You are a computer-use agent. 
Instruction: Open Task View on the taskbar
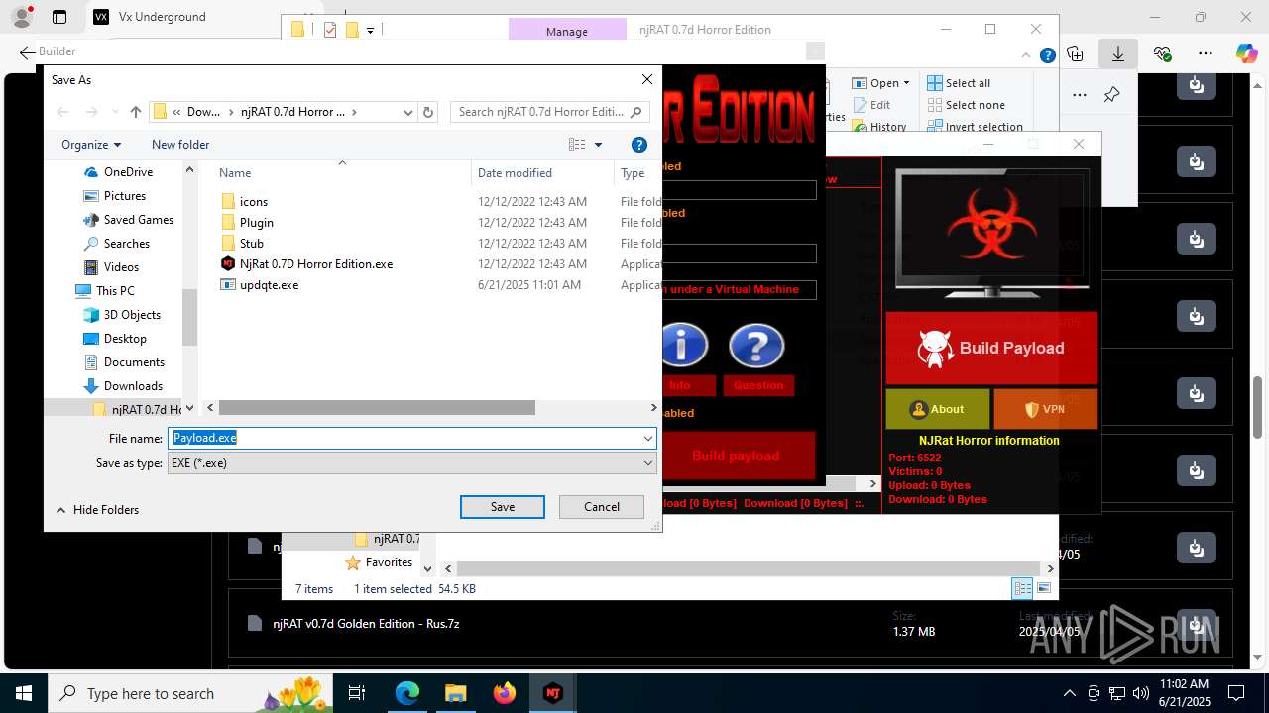click(x=357, y=693)
